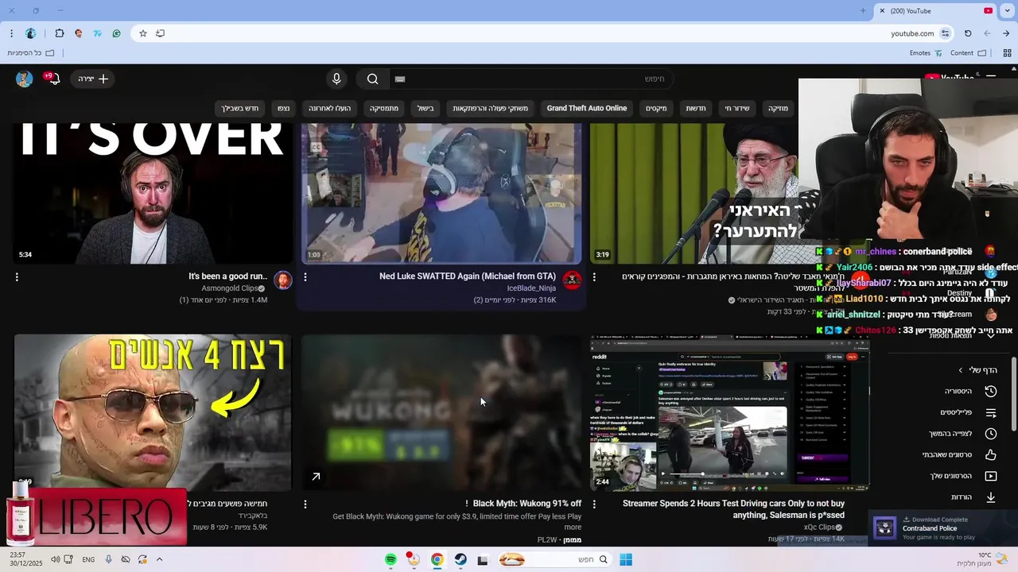The image size is (1018, 572).
Task: Open the Emotes bookmark
Action: point(926,53)
